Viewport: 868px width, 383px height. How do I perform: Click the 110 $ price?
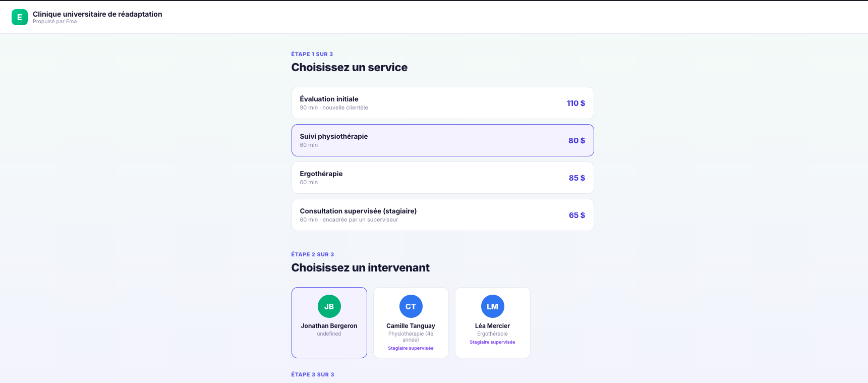(x=576, y=103)
